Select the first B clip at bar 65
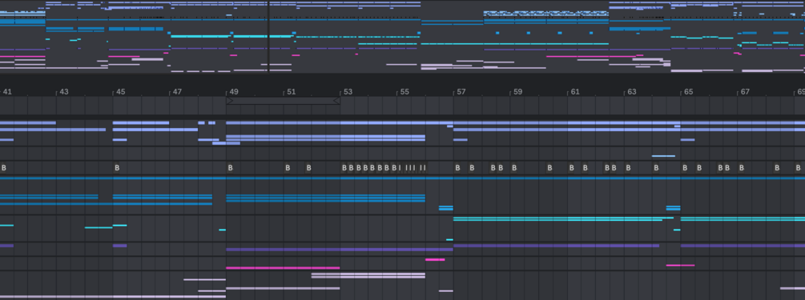The height and width of the screenshot is (300, 805). pyautogui.click(x=684, y=168)
